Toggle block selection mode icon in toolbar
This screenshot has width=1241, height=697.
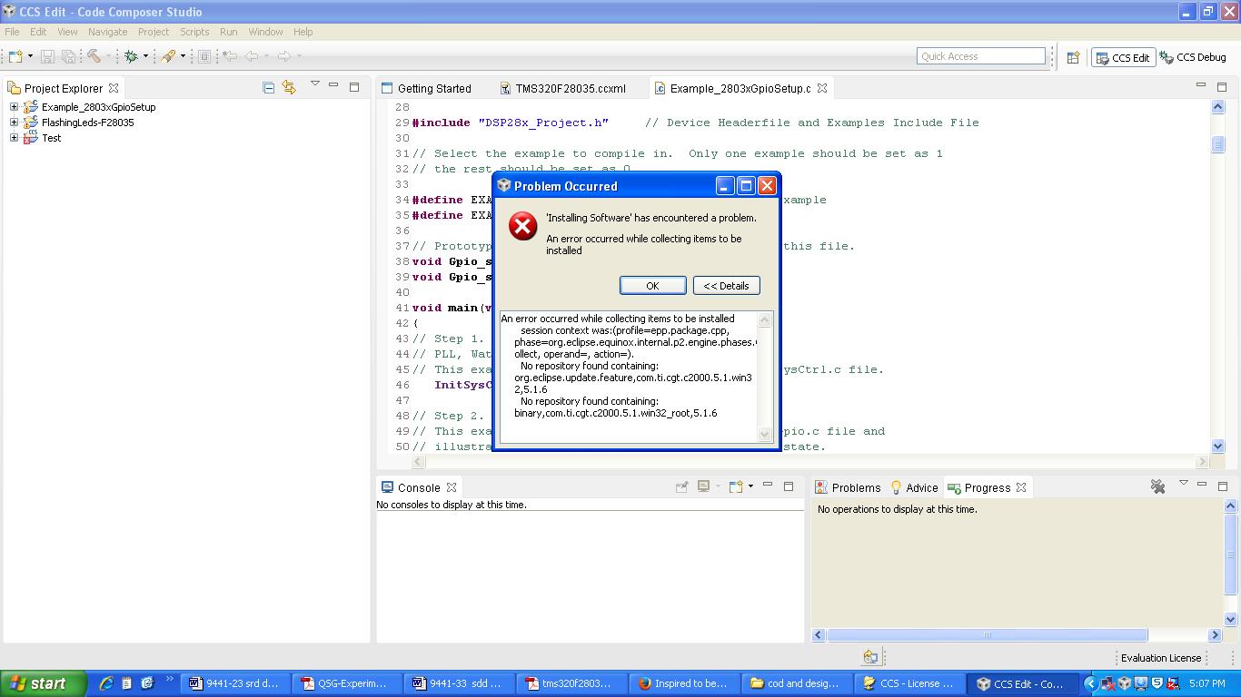204,56
